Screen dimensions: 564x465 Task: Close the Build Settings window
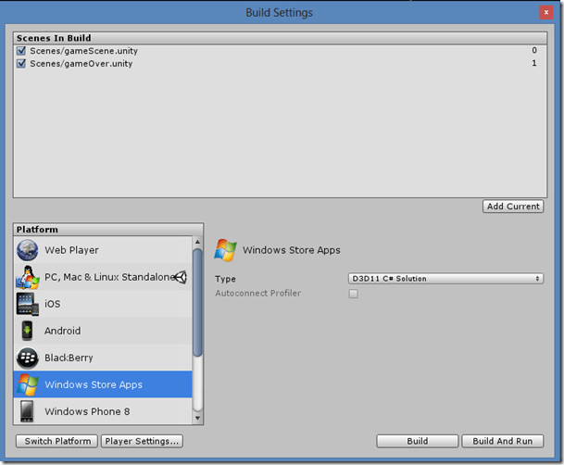click(x=547, y=12)
